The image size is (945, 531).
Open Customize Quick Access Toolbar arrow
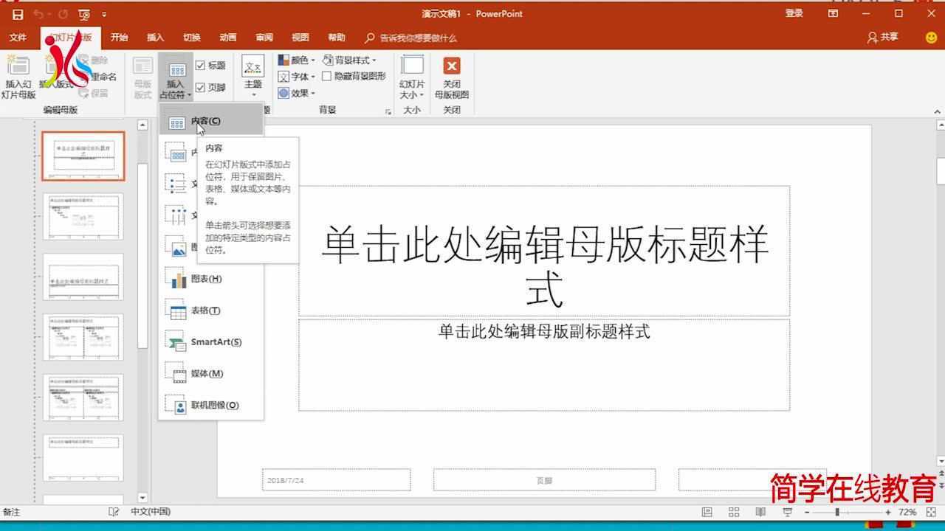pyautogui.click(x=104, y=14)
